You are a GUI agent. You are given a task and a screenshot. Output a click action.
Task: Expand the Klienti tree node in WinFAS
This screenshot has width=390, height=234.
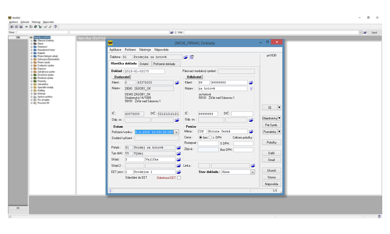31,44
